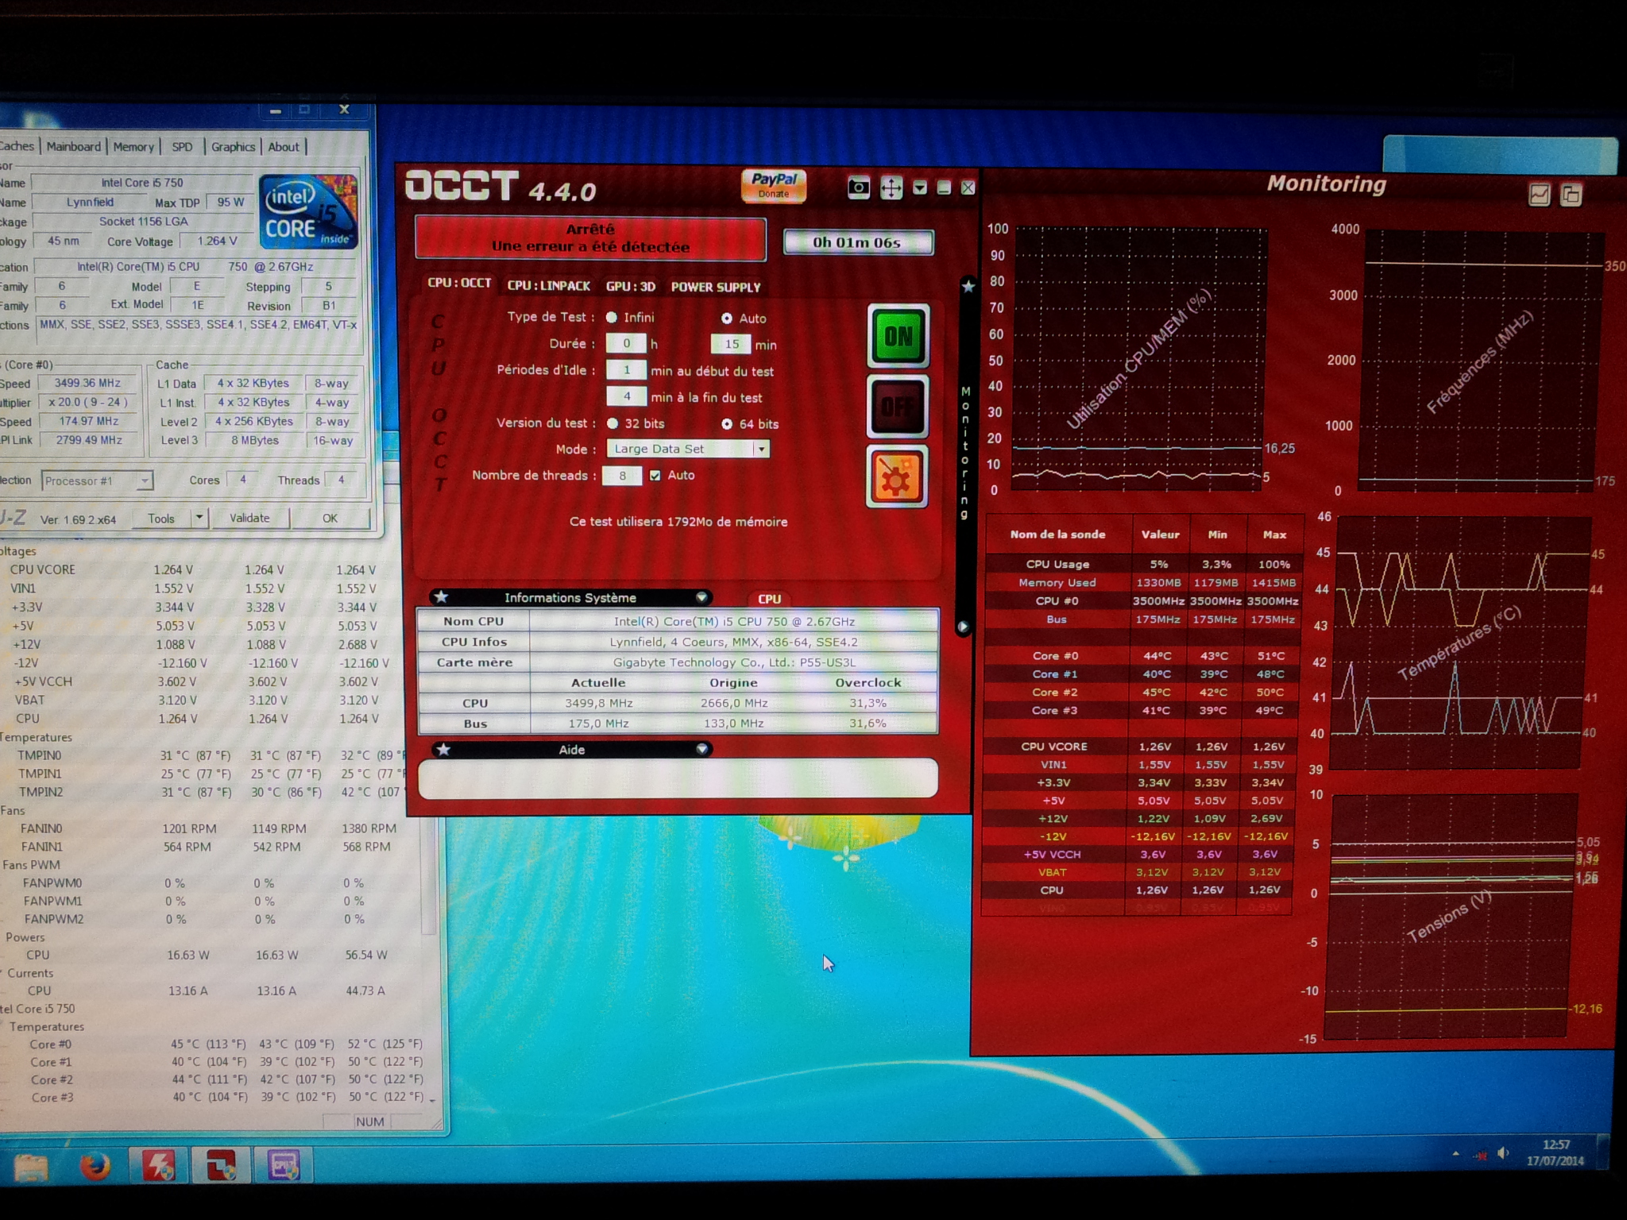This screenshot has height=1220, width=1627.
Task: Click the Durée minutes input field
Action: tap(731, 344)
